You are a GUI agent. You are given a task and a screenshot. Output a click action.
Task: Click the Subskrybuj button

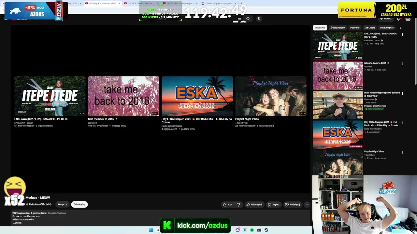[79, 204]
